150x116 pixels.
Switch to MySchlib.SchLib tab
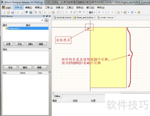click(62, 17)
